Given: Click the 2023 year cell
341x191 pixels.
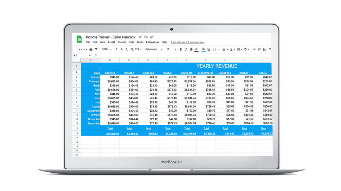Looking at the screenshot, I should [x=97, y=73].
